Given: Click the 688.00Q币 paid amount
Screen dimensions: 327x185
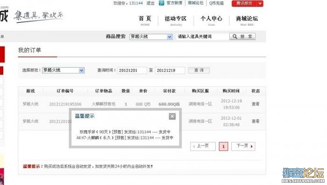Looking at the screenshot, I should (x=169, y=104).
